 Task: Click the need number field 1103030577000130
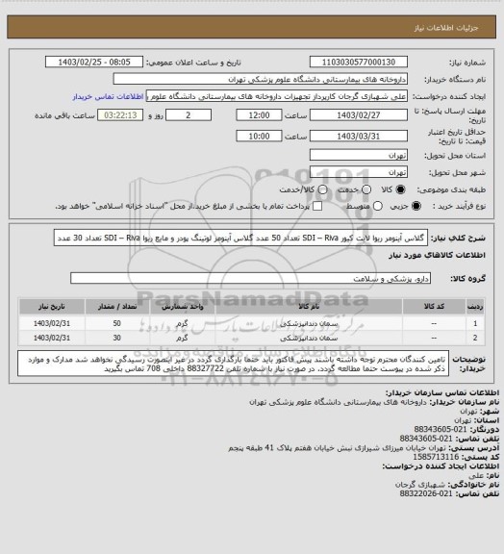point(359,62)
